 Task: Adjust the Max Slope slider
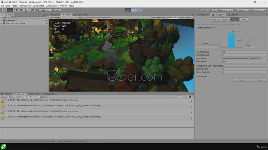[x=240, y=58]
